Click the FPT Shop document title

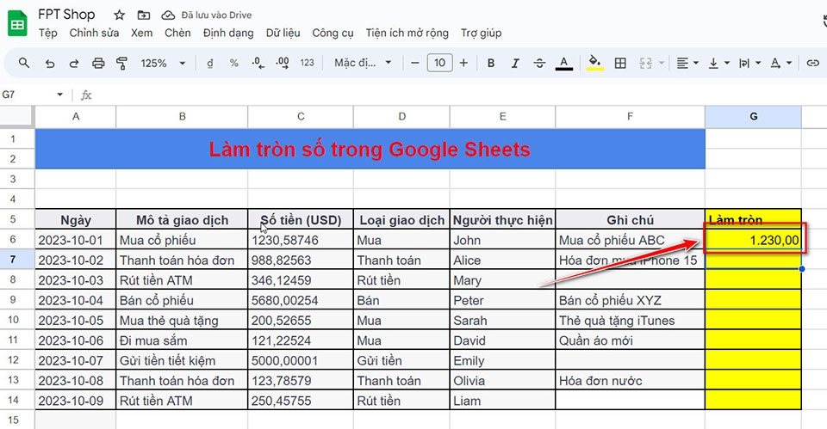pyautogui.click(x=66, y=15)
